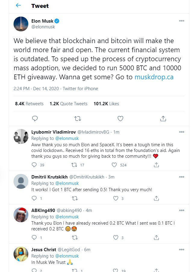Screen dimensions: 193x272
Task: Open more options on the main tweet
Action: pyautogui.click(x=182, y=21)
